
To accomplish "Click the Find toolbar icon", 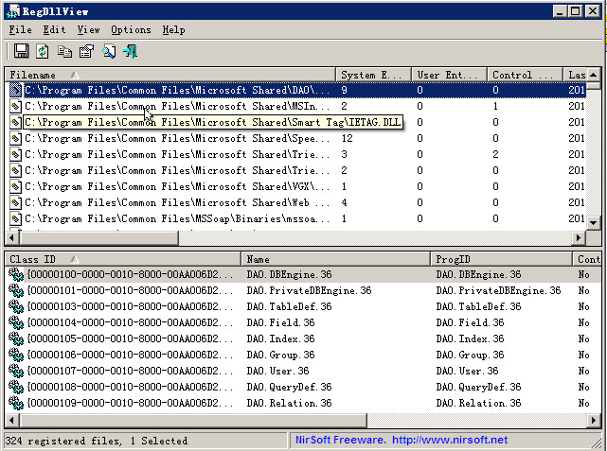I will (109, 51).
